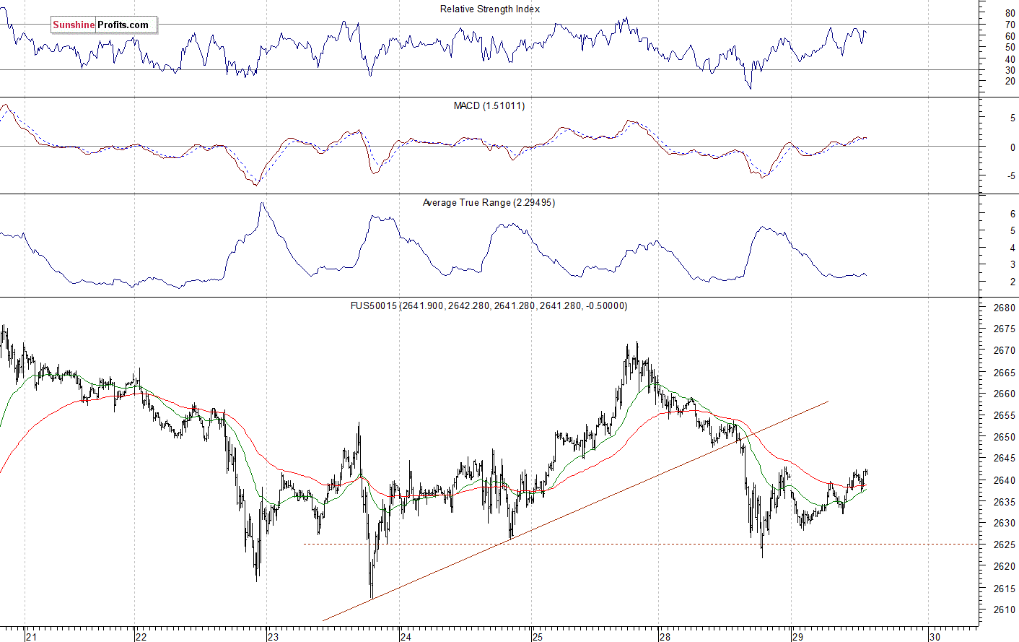This screenshot has height=642, width=1019.
Task: Click the date label 22 on time axis
Action: coord(141,636)
